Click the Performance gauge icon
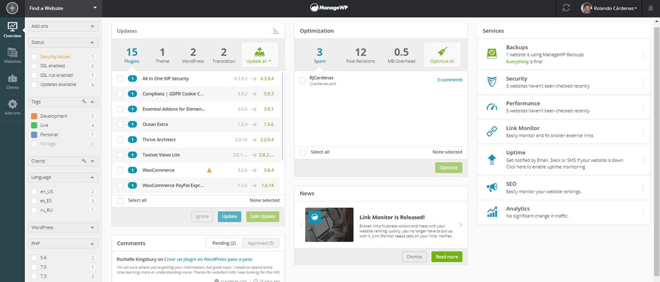The height and width of the screenshot is (282, 660). click(x=491, y=106)
